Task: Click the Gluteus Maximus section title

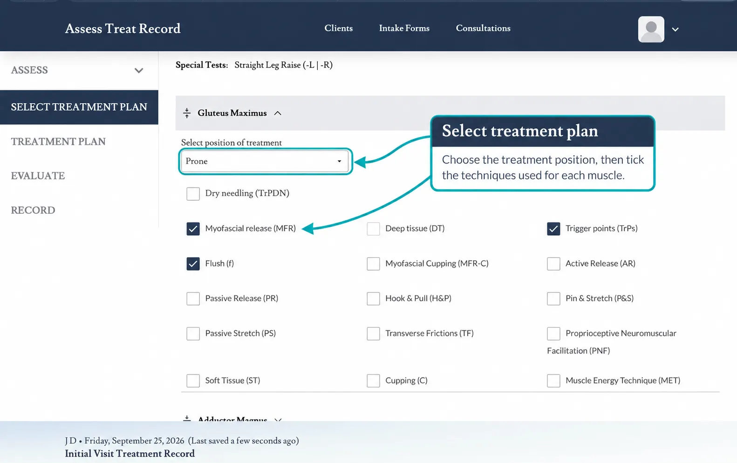Action: [232, 113]
